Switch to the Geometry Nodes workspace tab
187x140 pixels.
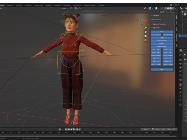coord(90,5)
